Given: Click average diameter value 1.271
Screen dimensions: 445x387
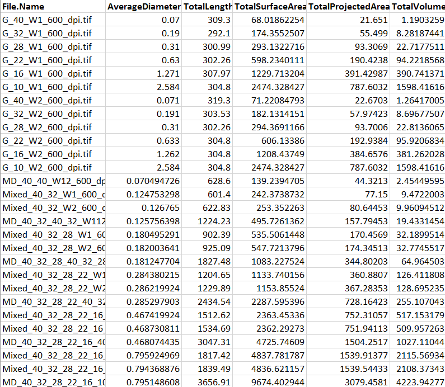Looking at the screenshot, I should [x=144, y=73].
